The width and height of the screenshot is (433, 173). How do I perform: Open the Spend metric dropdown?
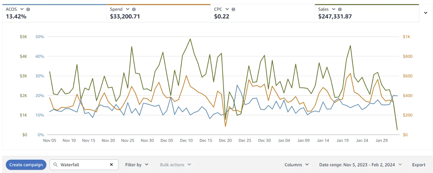(127, 9)
